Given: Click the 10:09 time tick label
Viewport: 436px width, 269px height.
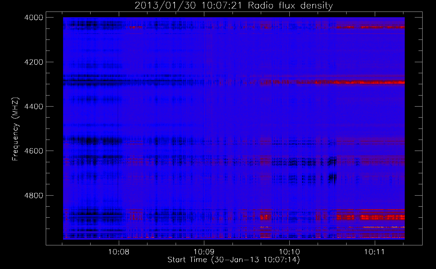Looking at the screenshot, I should pyautogui.click(x=204, y=252).
